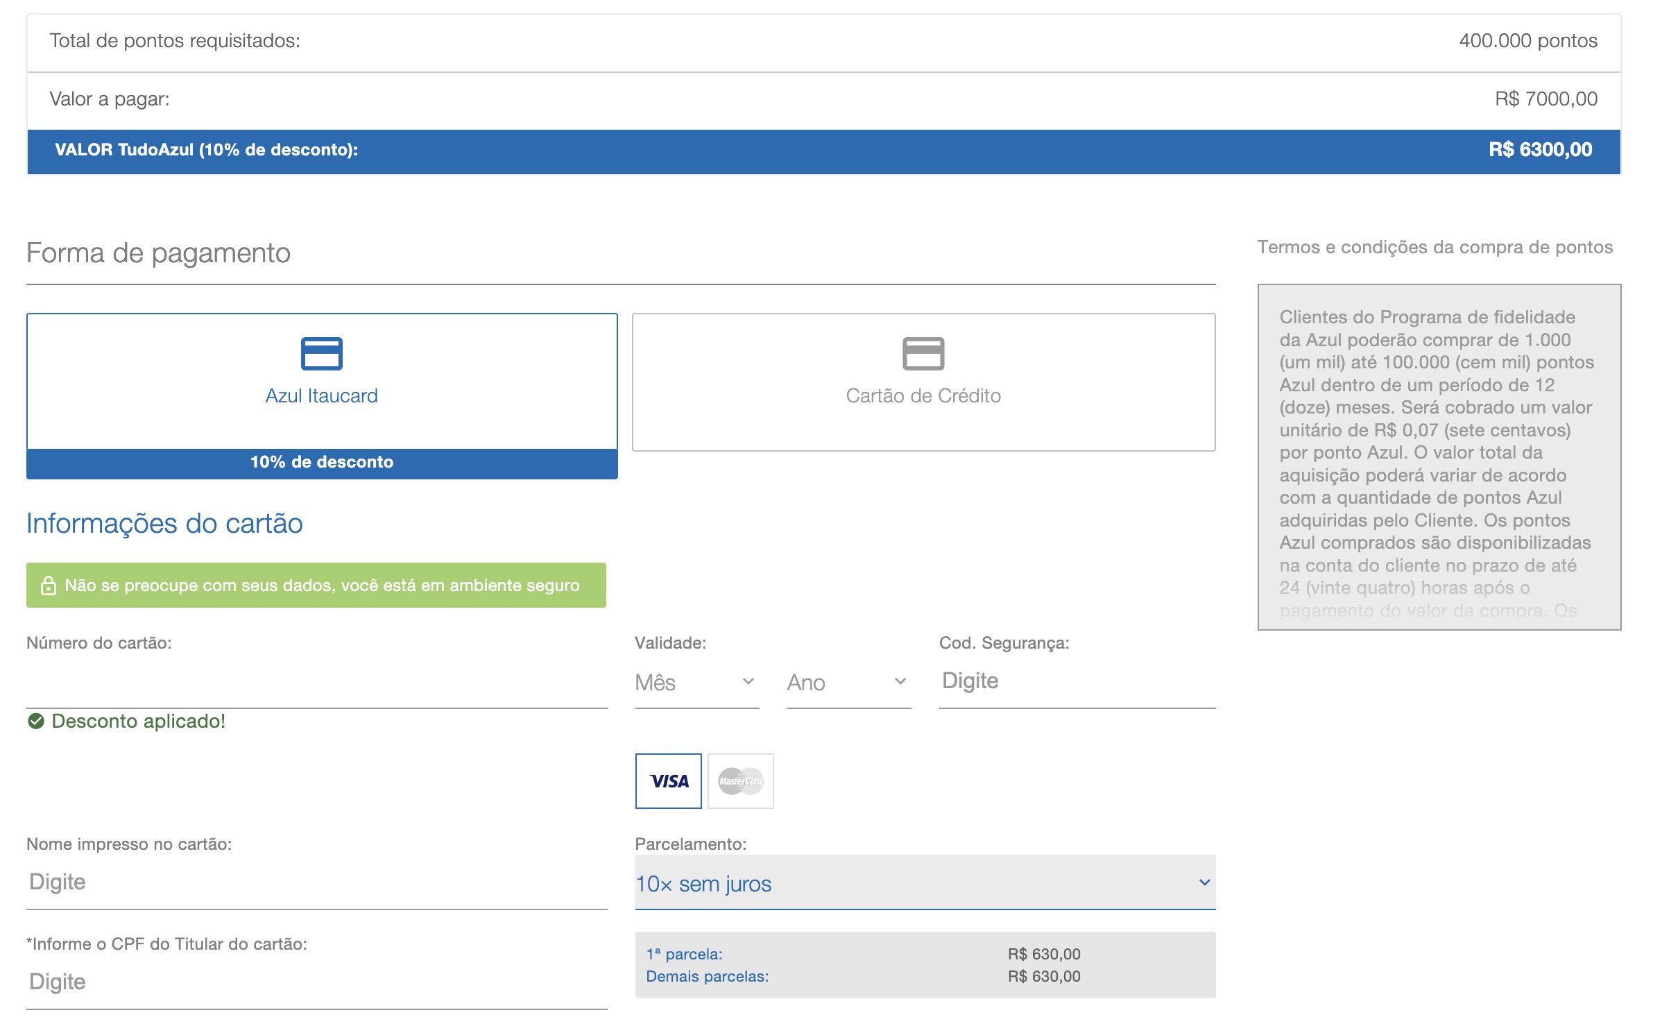Viewport: 1653px width, 1017px height.
Task: Open the Mês expiry dropdown
Action: pyautogui.click(x=697, y=683)
